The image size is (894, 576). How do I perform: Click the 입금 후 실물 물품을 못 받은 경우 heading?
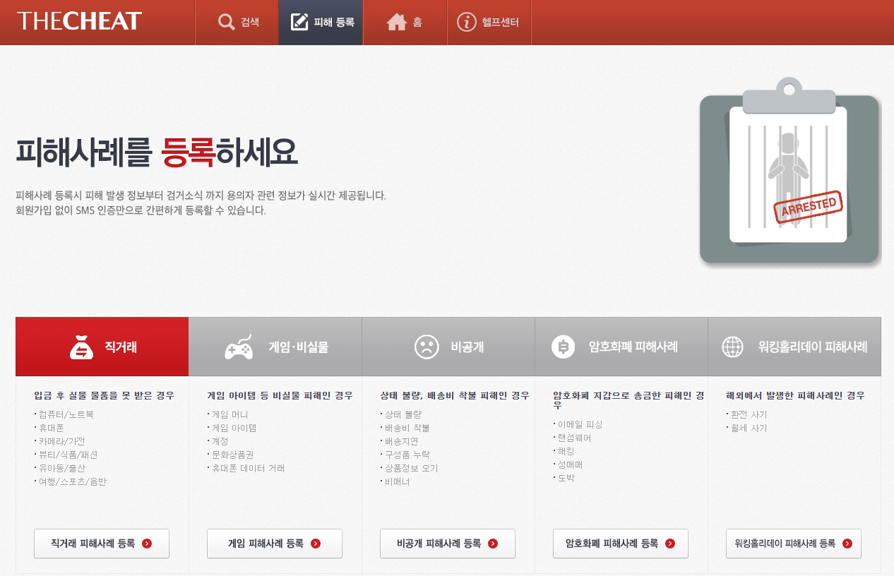pos(104,395)
